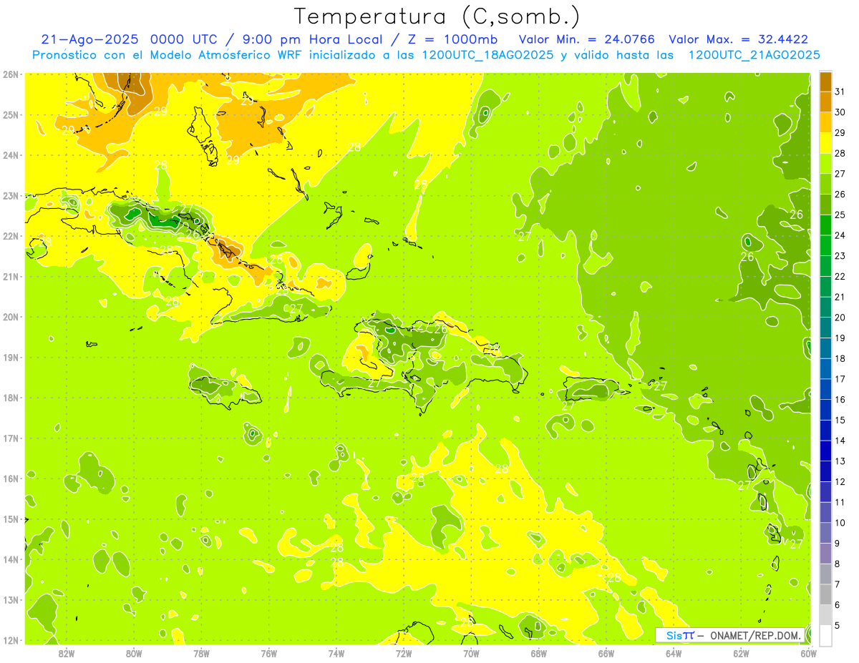Image resolution: width=859 pixels, height=663 pixels.
Task: Click the colorbar value label 15
Action: 840,420
